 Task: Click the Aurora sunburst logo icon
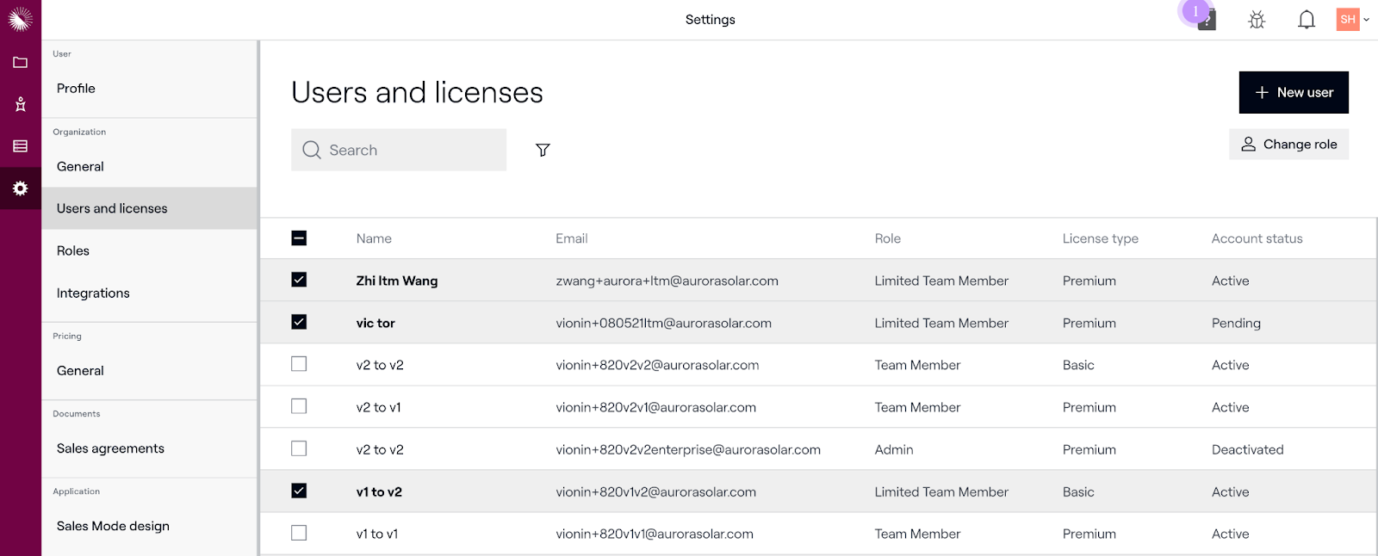pyautogui.click(x=20, y=19)
